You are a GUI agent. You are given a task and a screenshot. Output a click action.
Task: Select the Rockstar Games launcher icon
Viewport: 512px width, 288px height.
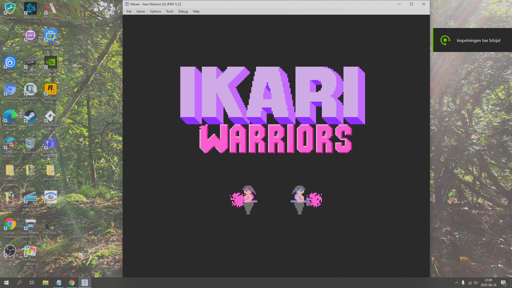coord(51,94)
